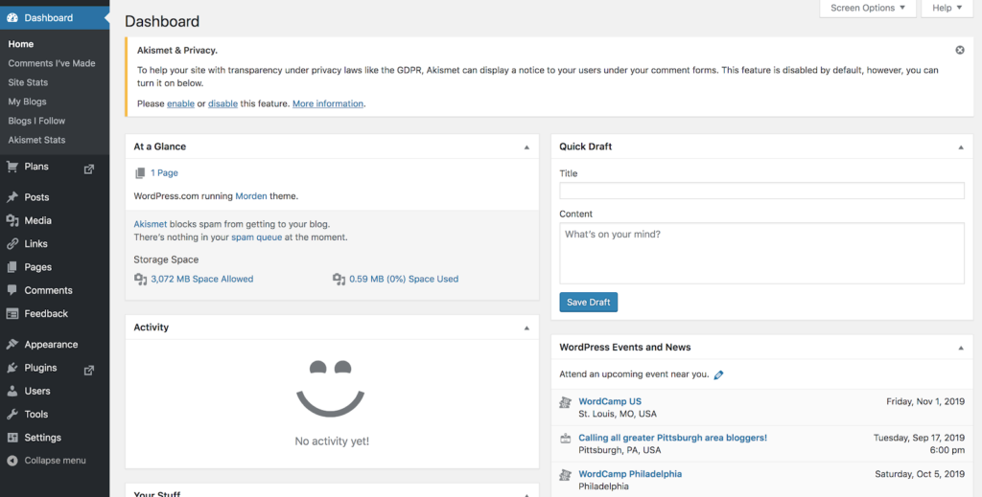Dismiss the Akismet & Privacy notice
This screenshot has height=497, width=982.
tap(960, 50)
